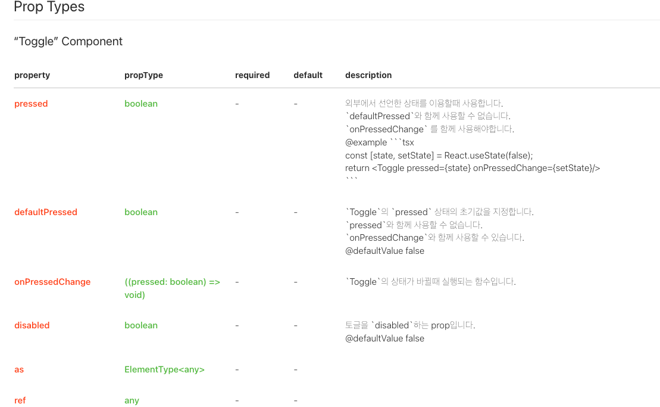
Task: Click the 'required' column header
Action: [x=252, y=75]
